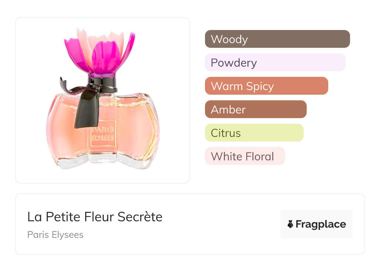
Task: Click the Warm Spicy accord bar
Action: [x=266, y=86]
